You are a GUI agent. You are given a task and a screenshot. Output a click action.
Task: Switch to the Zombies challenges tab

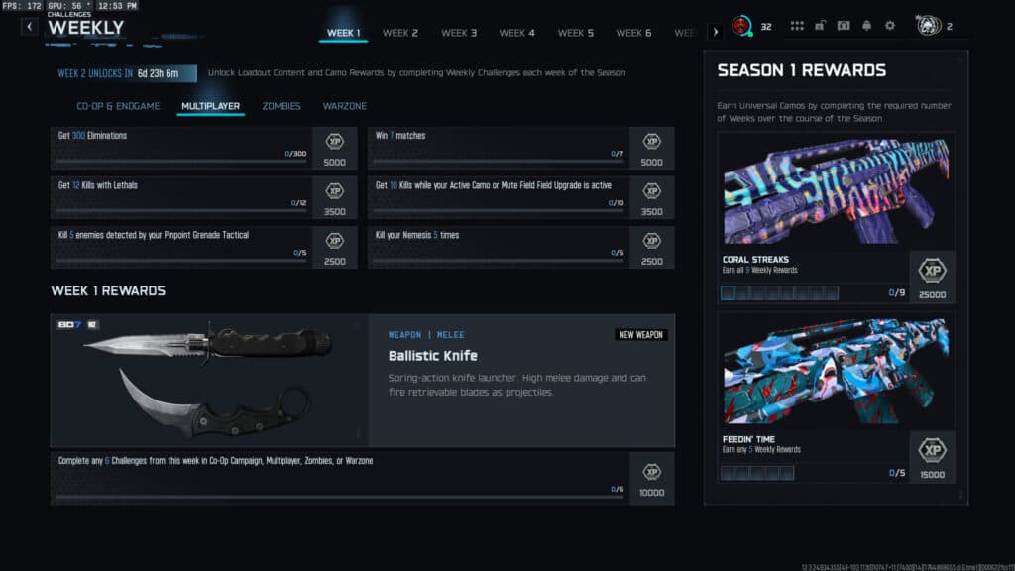point(282,106)
